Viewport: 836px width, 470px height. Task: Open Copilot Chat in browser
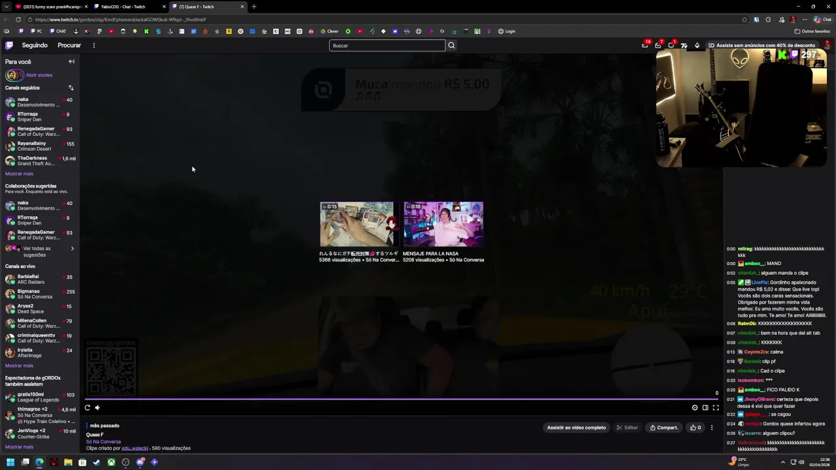click(x=822, y=20)
